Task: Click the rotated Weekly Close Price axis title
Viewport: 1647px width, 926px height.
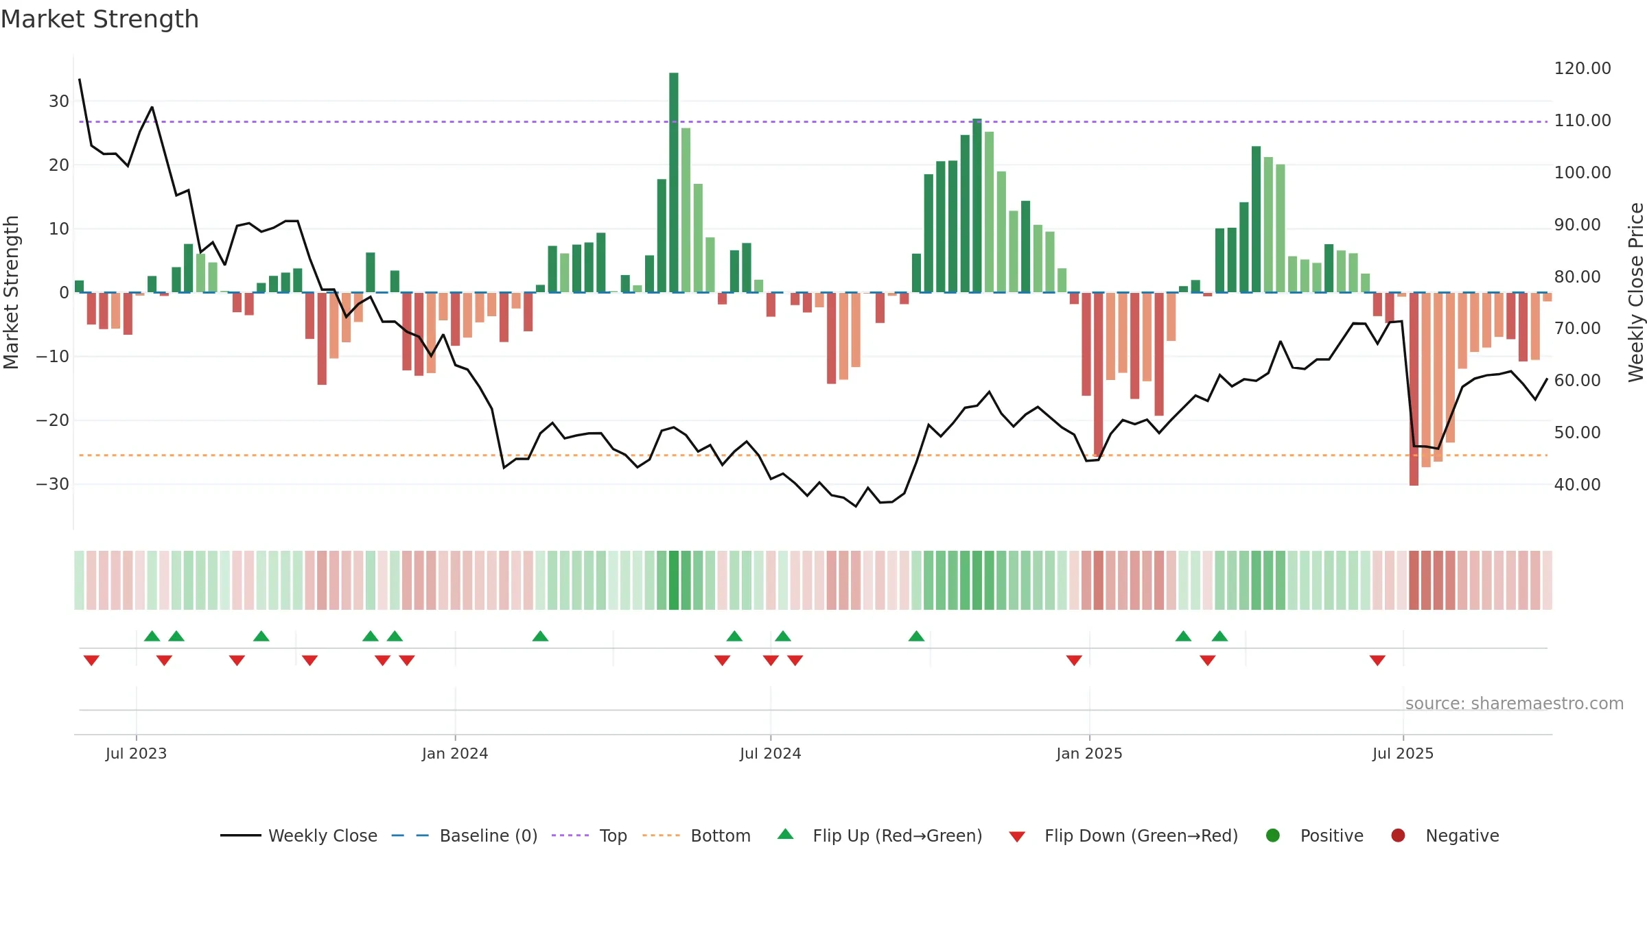Action: click(x=1636, y=292)
